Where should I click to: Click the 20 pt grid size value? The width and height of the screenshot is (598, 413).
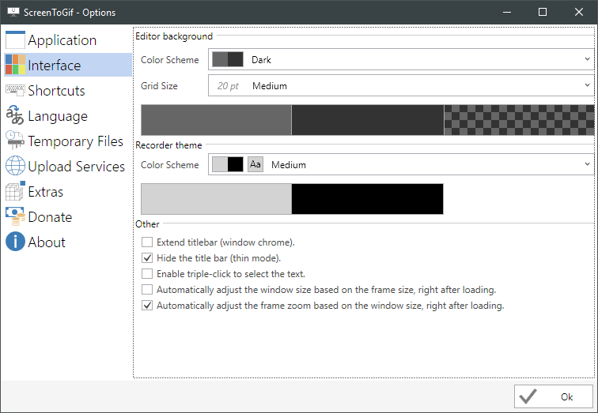228,86
